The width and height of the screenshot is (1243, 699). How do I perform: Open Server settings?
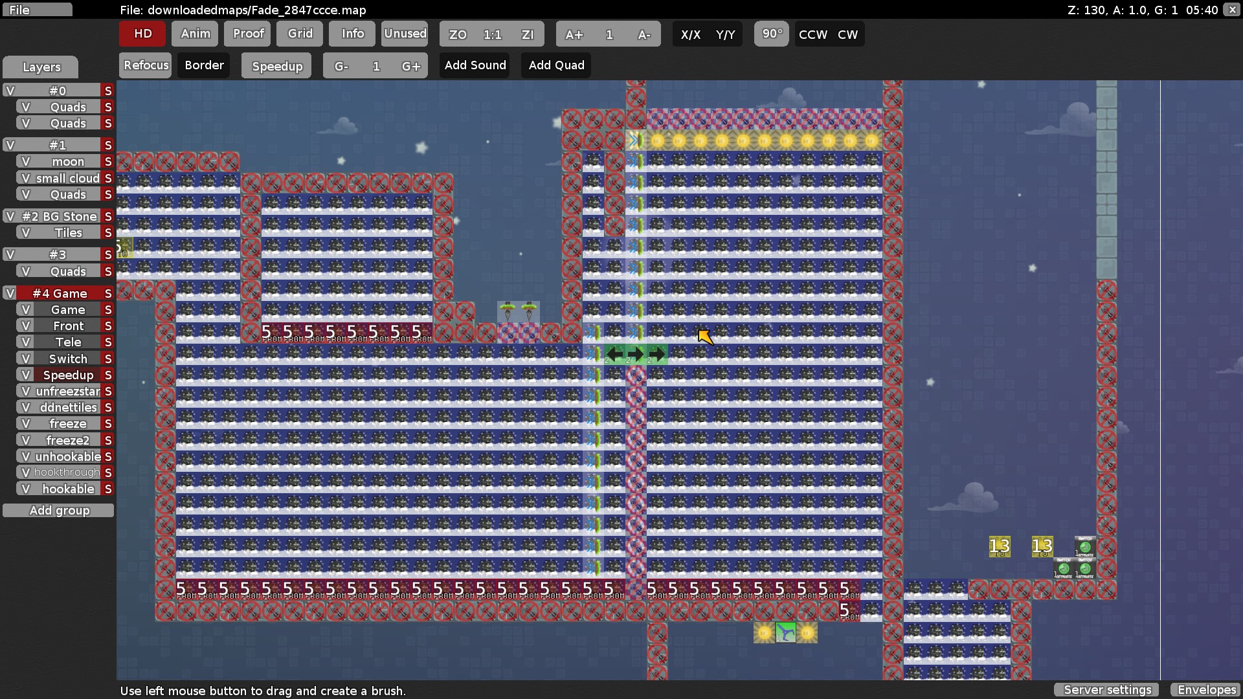click(1107, 689)
